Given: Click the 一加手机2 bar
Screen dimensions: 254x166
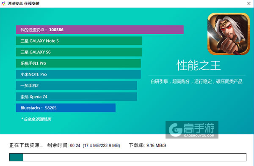Looking at the screenshot, I should 76,85.
